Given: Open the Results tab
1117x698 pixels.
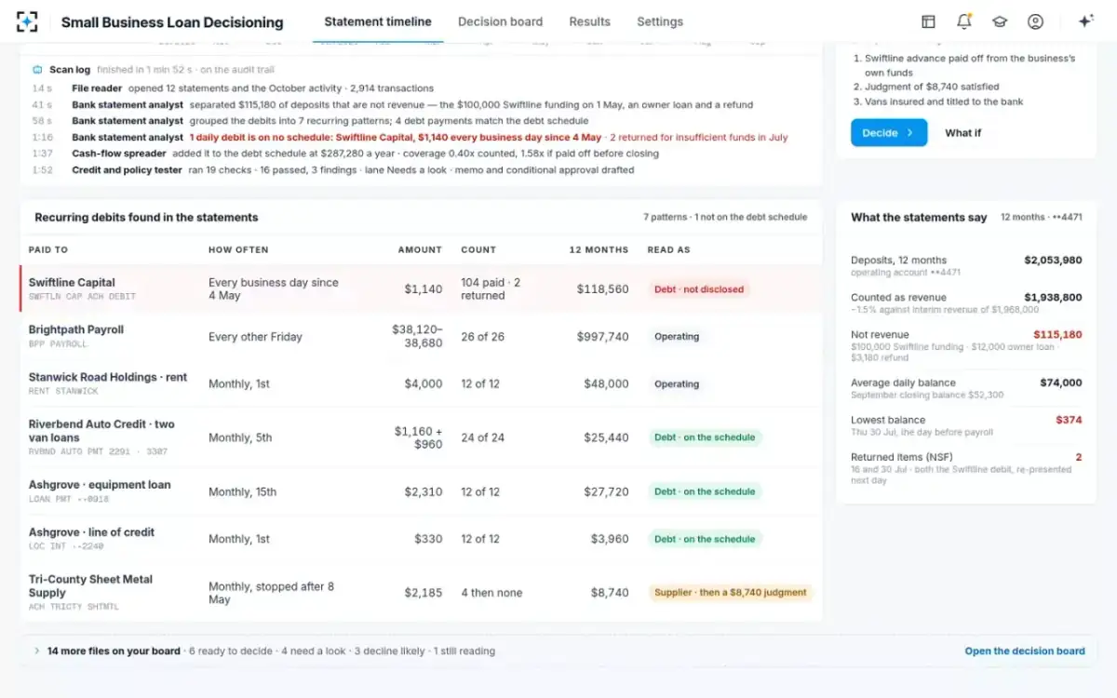Looking at the screenshot, I should point(590,21).
